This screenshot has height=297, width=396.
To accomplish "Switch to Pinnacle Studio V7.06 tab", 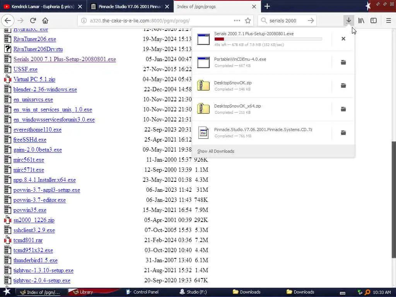I will pyautogui.click(x=130, y=7).
